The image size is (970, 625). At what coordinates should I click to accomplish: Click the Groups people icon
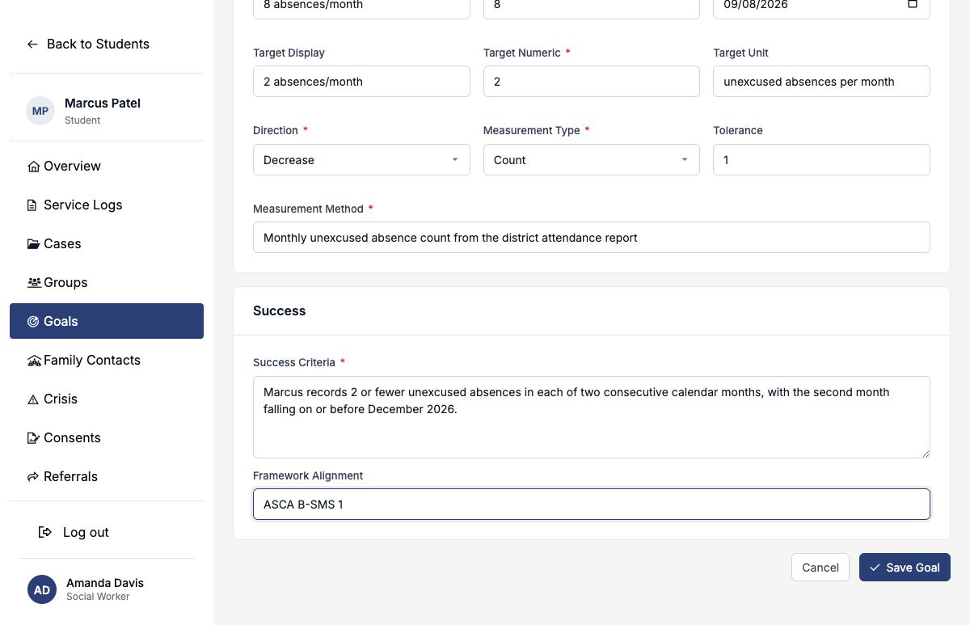tap(34, 283)
